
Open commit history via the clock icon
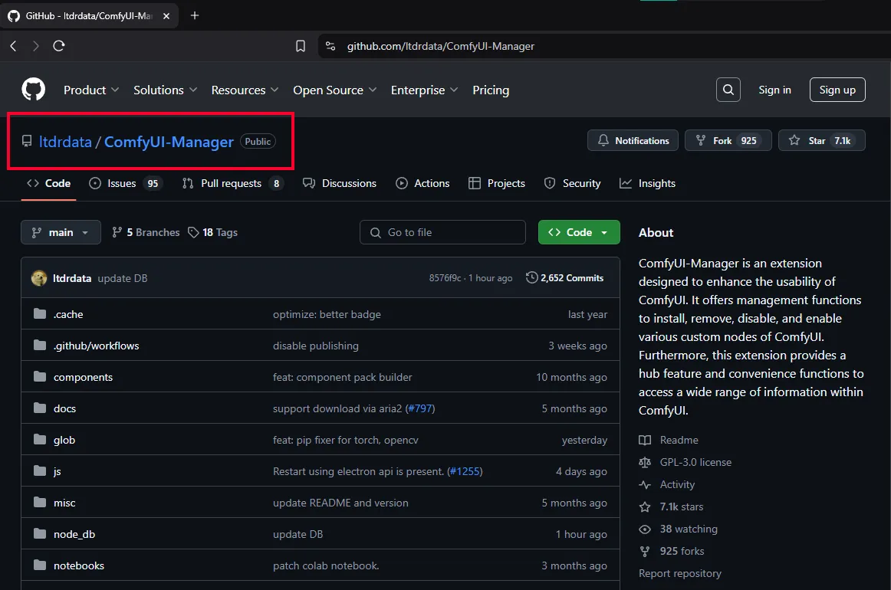(531, 278)
